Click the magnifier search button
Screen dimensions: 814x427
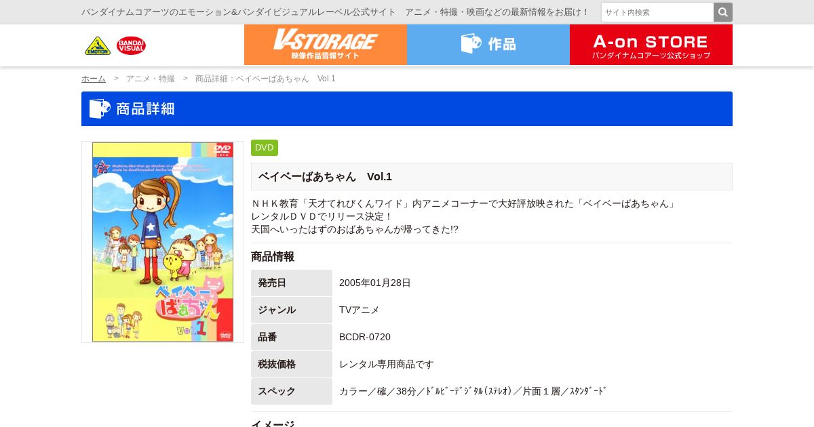pyautogui.click(x=723, y=12)
